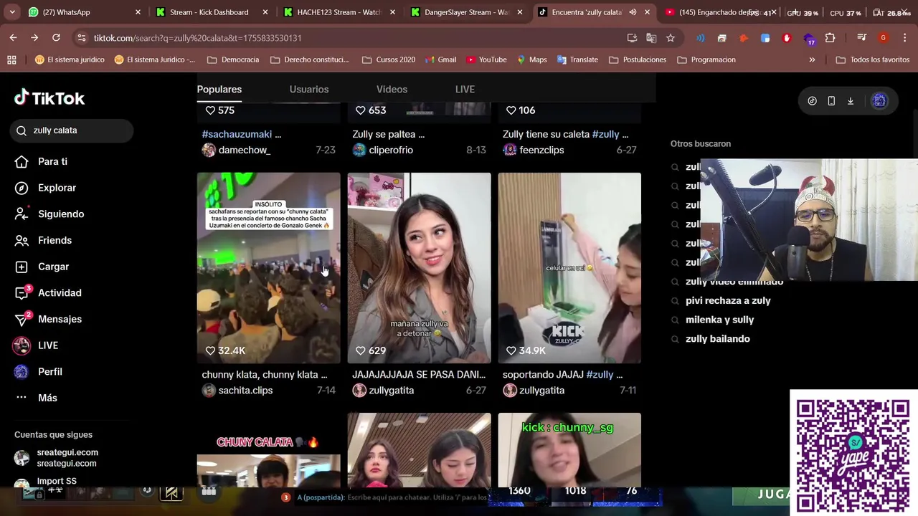Switch to the Videos tab
918x516 pixels.
point(392,89)
